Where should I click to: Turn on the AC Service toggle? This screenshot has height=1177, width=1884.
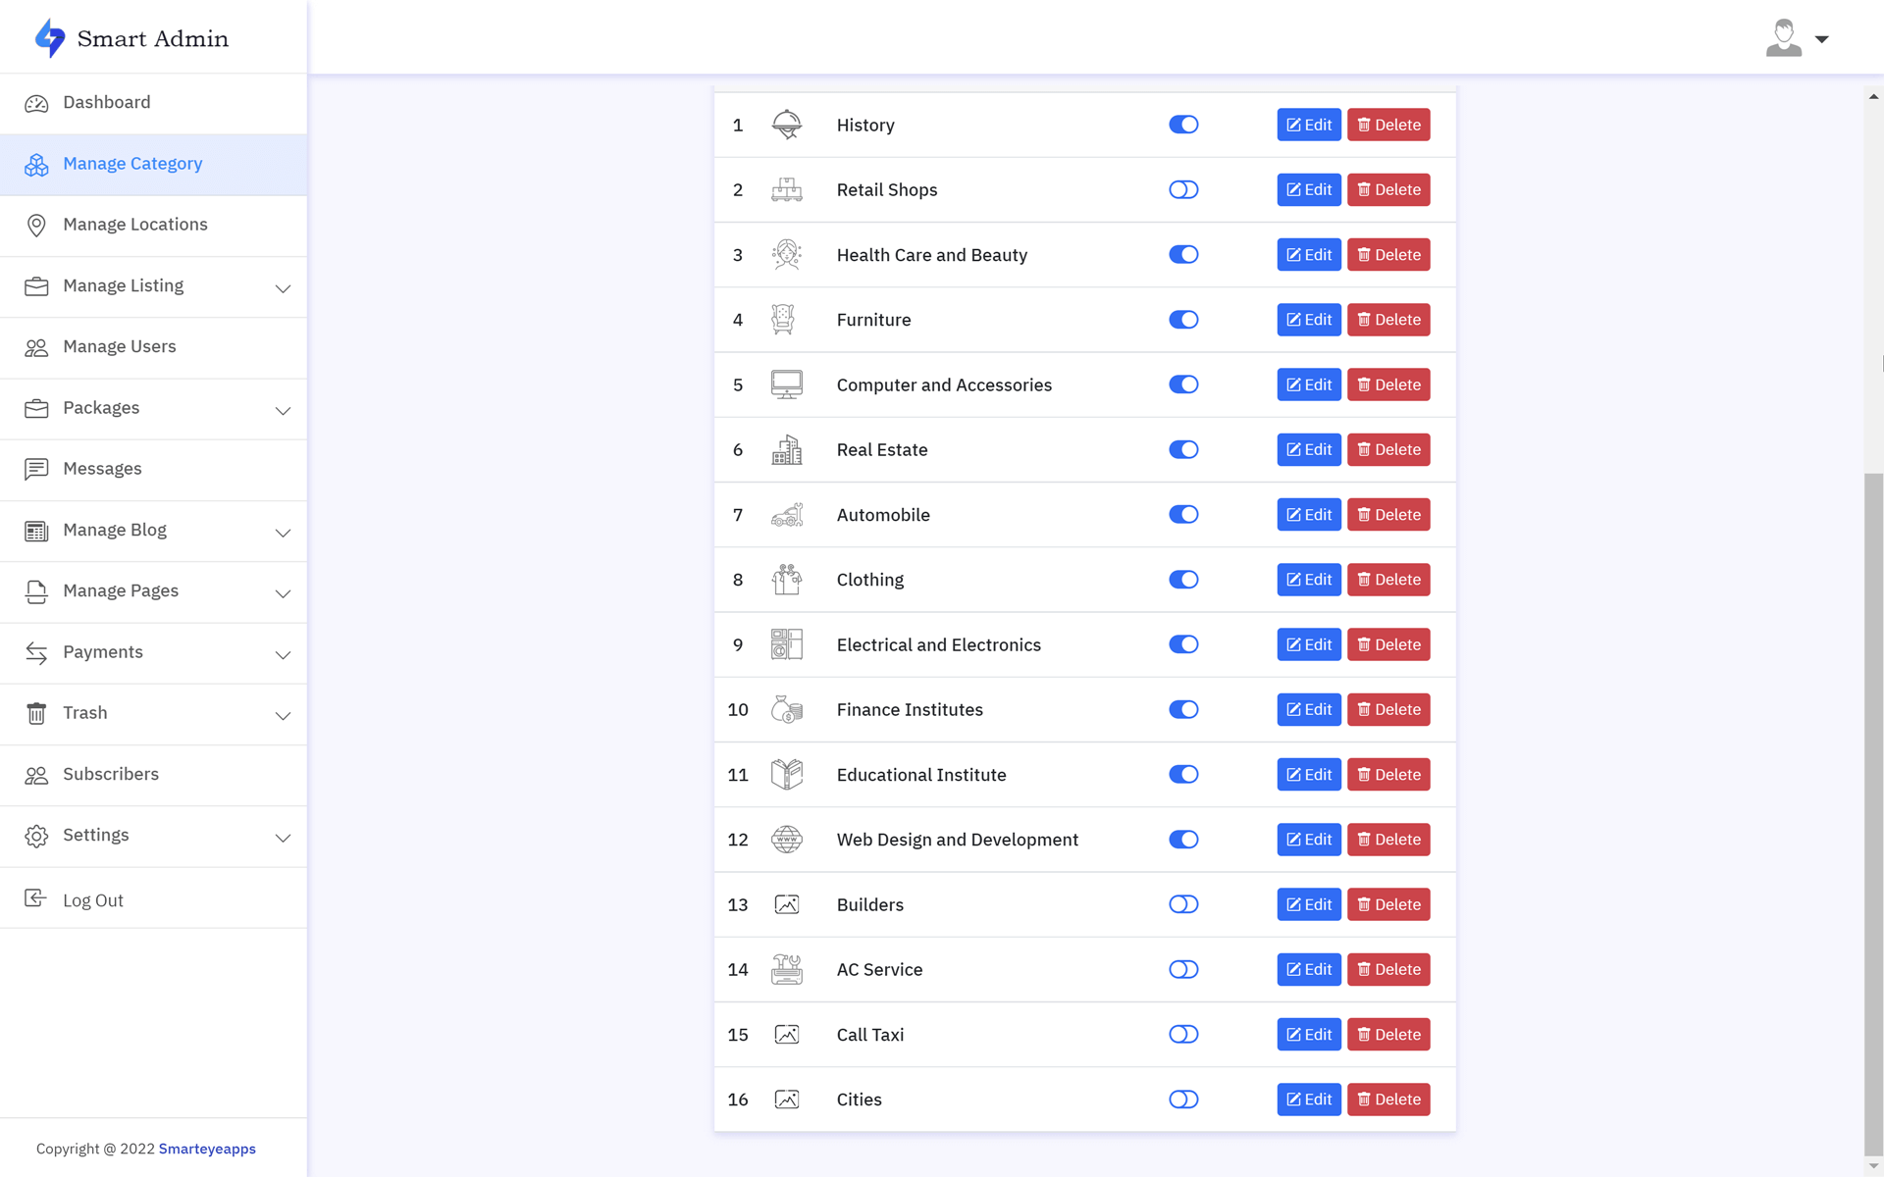1183,970
